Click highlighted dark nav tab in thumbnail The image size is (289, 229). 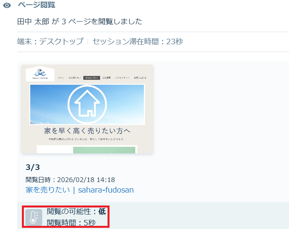pos(92,78)
